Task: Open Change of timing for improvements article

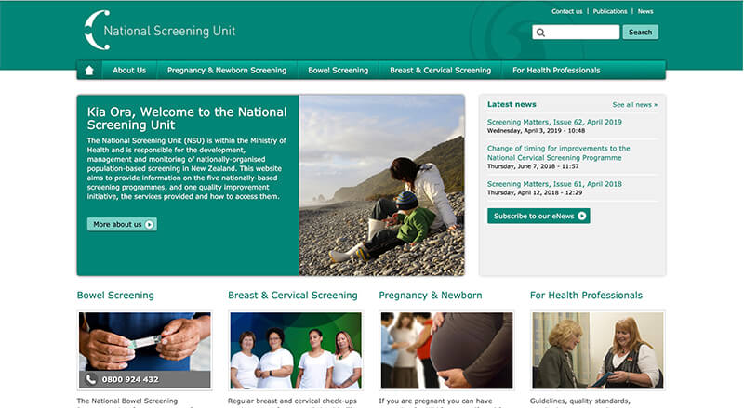Action: (x=559, y=152)
